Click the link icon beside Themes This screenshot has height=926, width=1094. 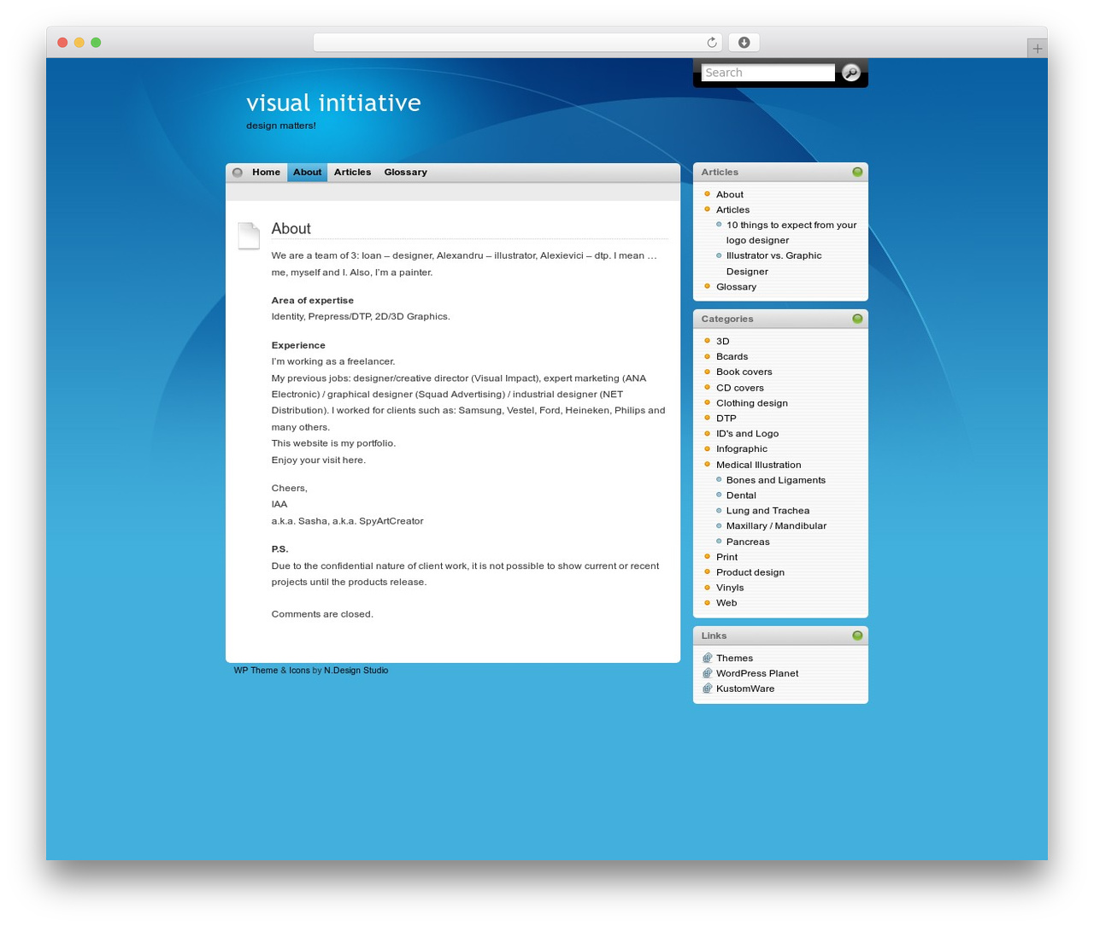(707, 658)
